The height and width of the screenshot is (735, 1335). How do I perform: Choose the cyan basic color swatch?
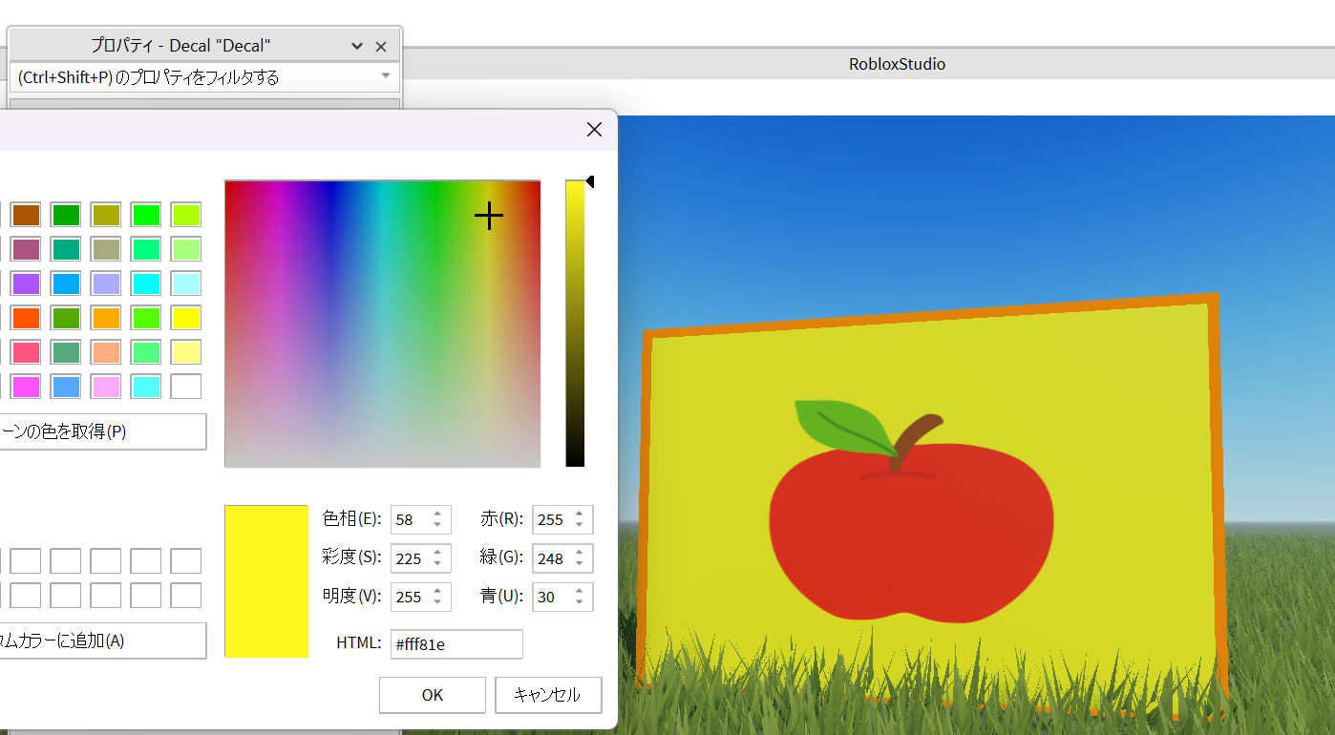(x=146, y=283)
